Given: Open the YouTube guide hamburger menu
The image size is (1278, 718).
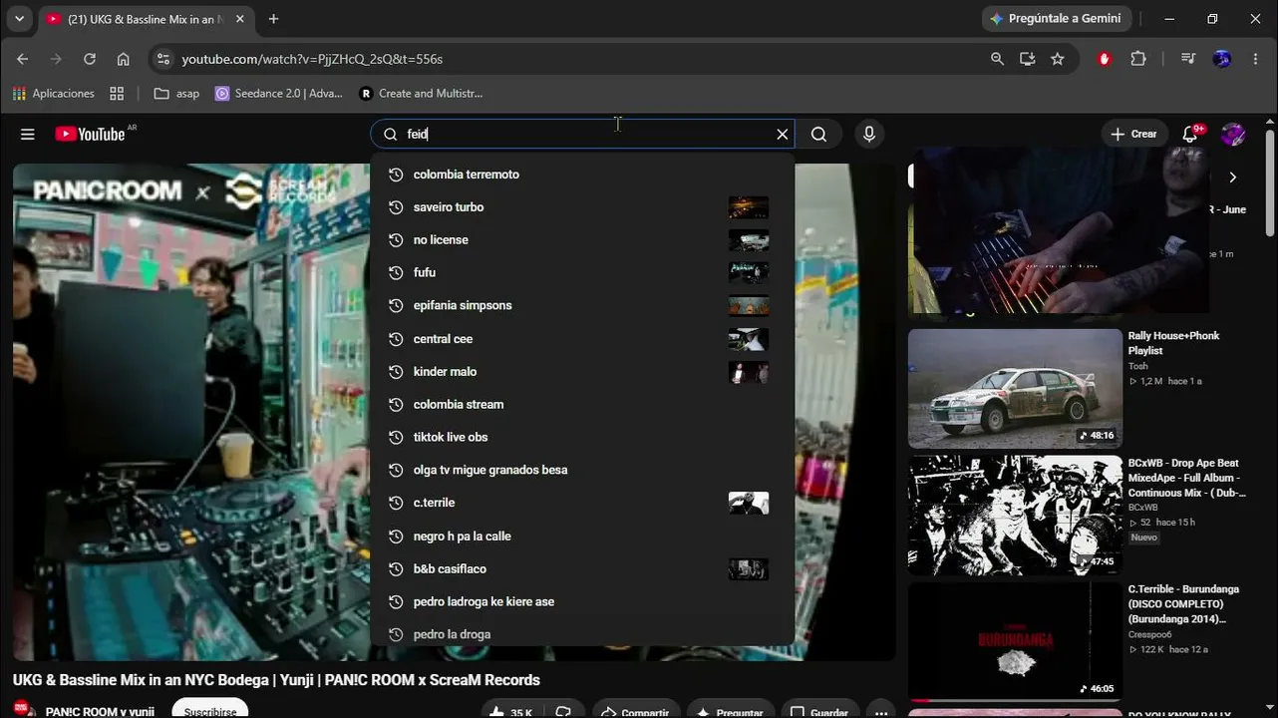Looking at the screenshot, I should coord(28,135).
